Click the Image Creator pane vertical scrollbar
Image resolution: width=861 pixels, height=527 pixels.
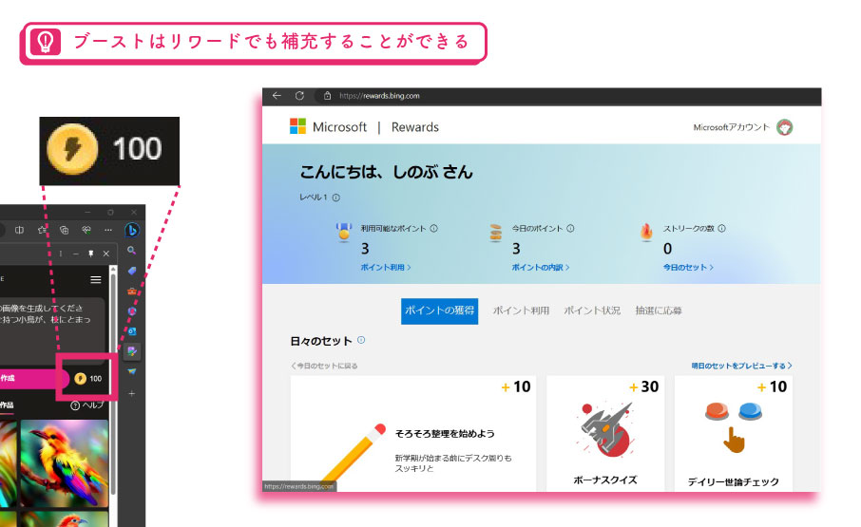(x=113, y=384)
